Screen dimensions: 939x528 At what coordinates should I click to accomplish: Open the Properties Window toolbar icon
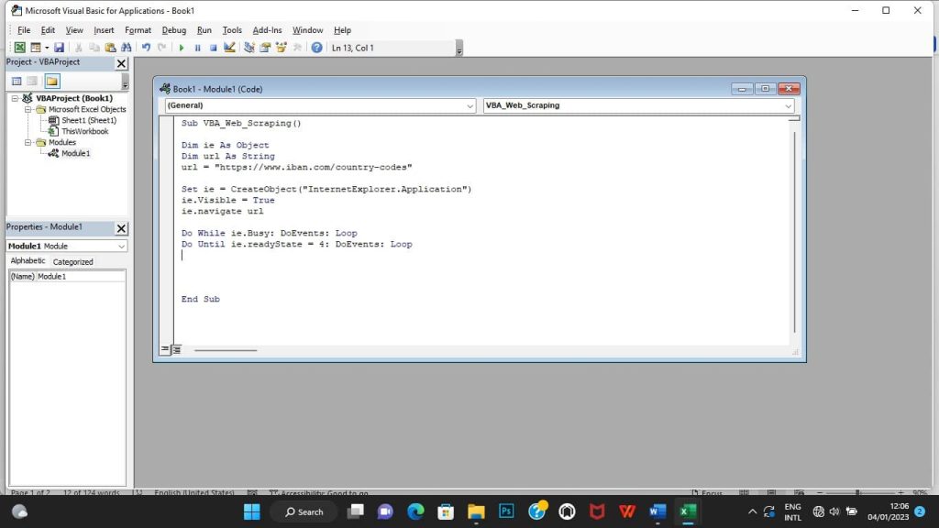point(265,48)
